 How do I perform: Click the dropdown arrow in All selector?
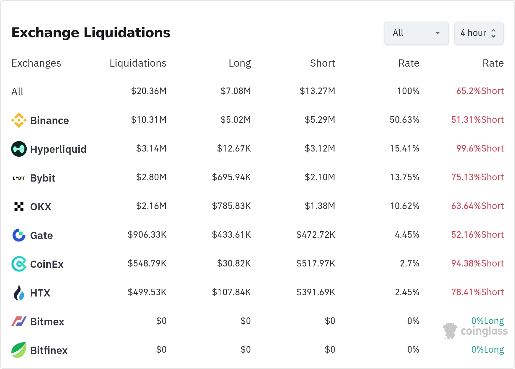[438, 33]
